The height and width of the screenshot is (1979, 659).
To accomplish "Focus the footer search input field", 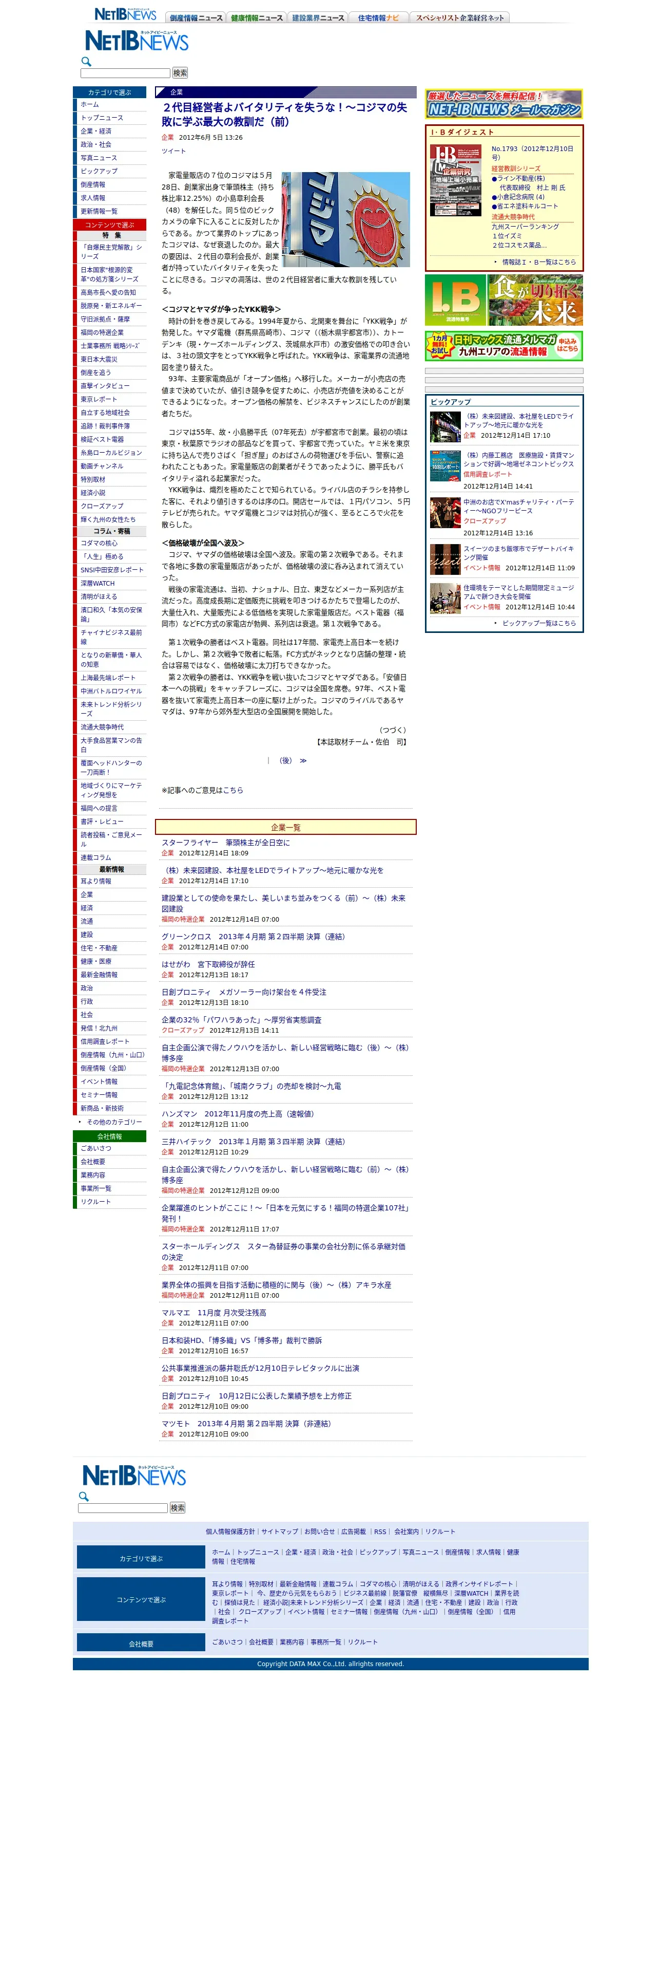I will pos(123,1507).
